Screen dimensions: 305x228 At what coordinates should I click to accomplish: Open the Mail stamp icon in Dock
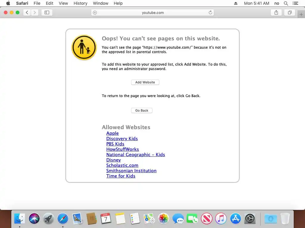(77, 218)
